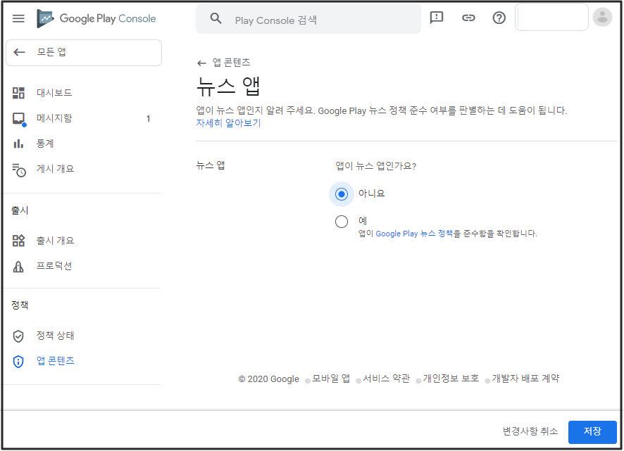
Task: Open 대시보드 in the sidebar
Action: coord(54,93)
